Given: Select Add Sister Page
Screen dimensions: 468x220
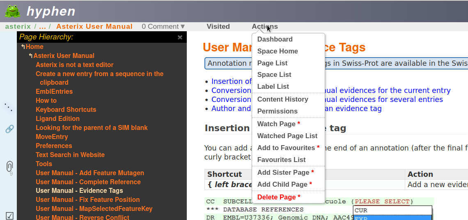Looking at the screenshot, I should coord(285,172).
